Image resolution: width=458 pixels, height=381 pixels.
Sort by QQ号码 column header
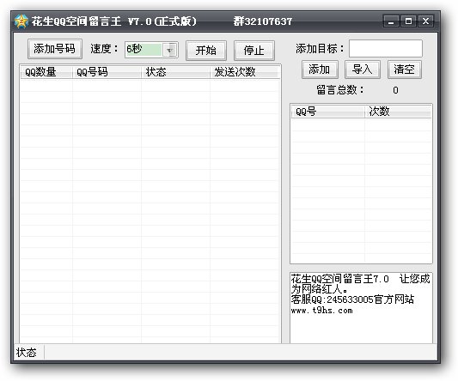coord(107,72)
